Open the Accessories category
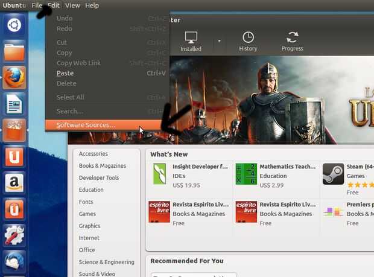The image size is (374, 277). 93,154
